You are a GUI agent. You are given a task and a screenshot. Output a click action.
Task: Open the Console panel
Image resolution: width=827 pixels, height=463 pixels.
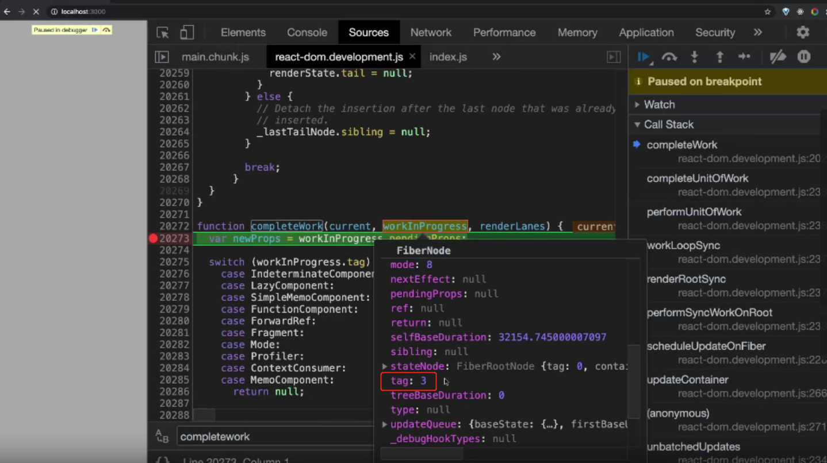point(307,33)
